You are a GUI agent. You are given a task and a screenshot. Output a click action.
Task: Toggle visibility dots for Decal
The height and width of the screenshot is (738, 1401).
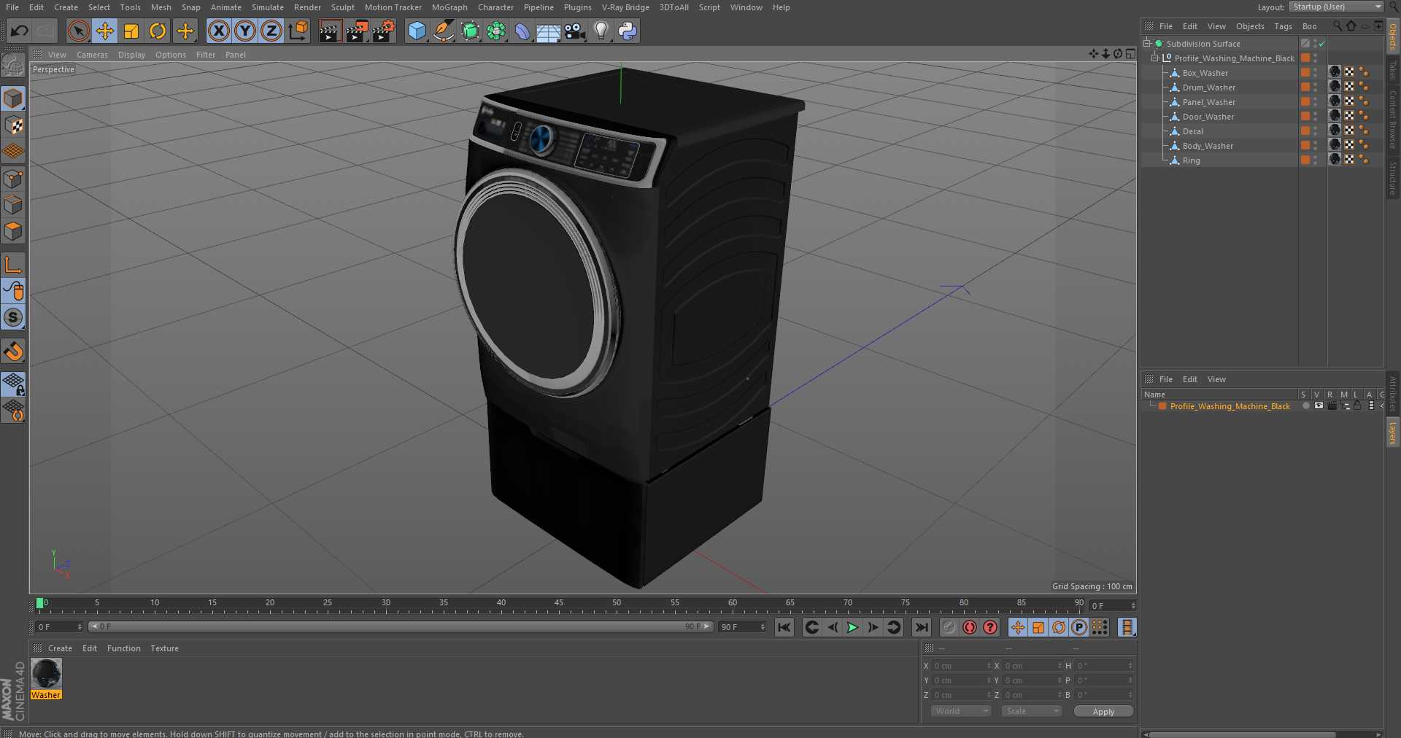click(x=1316, y=131)
